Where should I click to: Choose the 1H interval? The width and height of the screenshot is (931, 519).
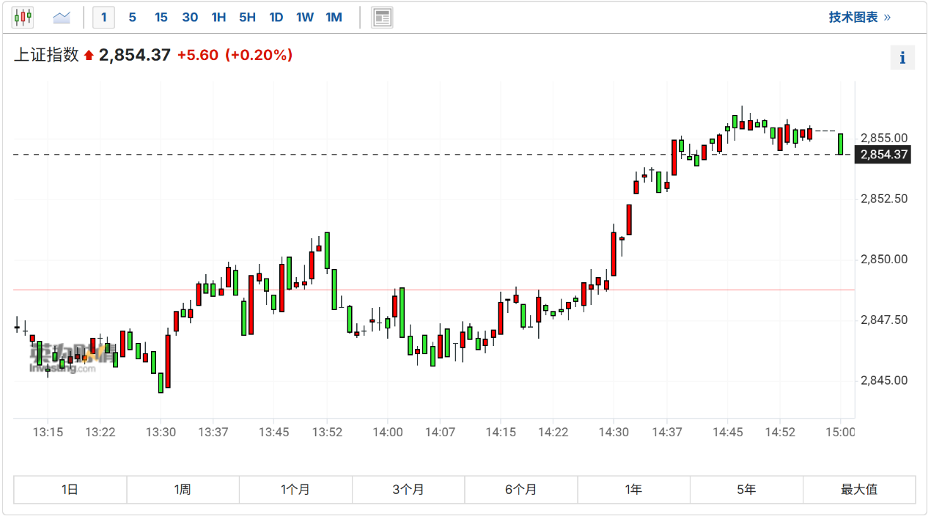[218, 18]
